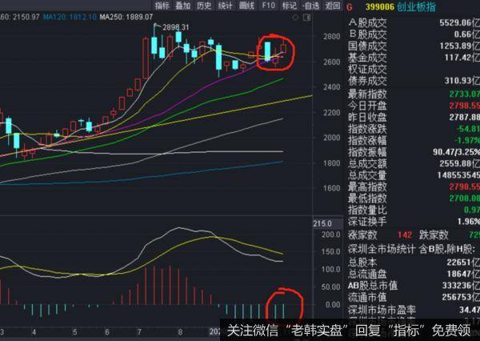
Task: Open the 历史 history view
Action: 204,6
